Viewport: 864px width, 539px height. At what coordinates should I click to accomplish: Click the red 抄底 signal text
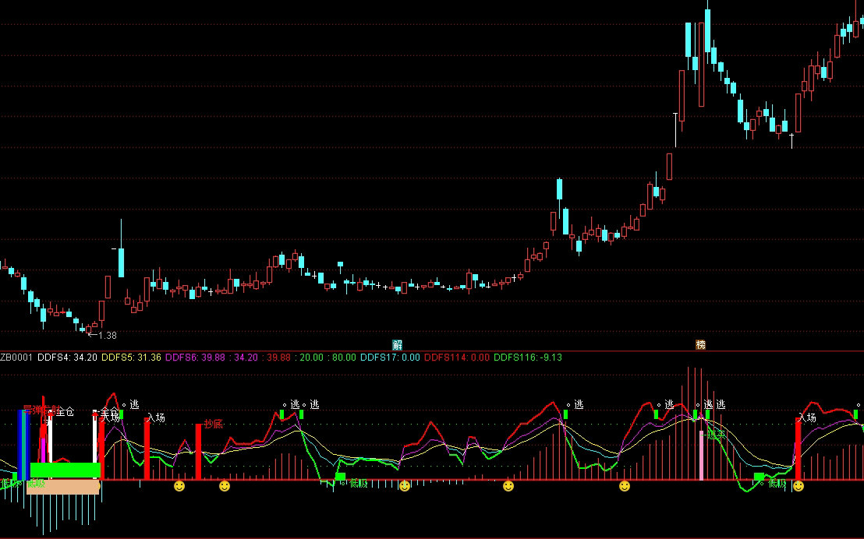(214, 424)
